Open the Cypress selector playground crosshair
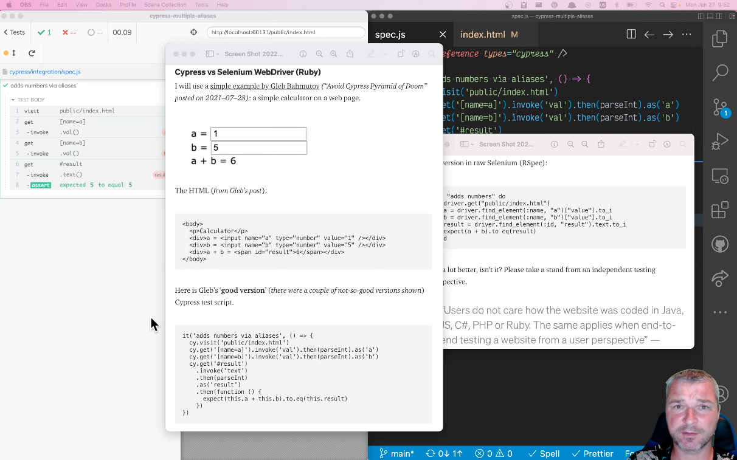 194,32
